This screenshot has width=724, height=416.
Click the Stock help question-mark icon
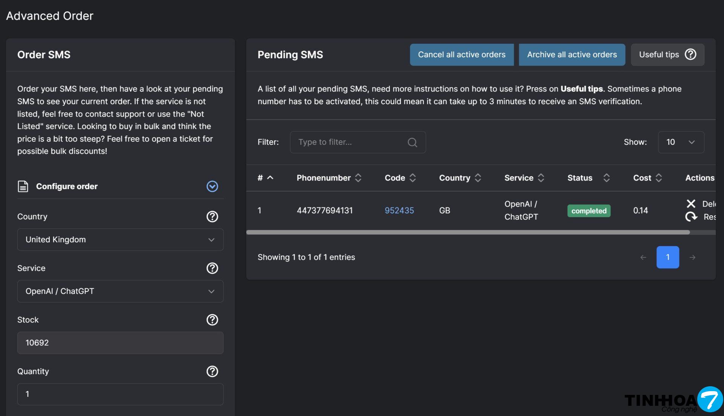point(212,320)
